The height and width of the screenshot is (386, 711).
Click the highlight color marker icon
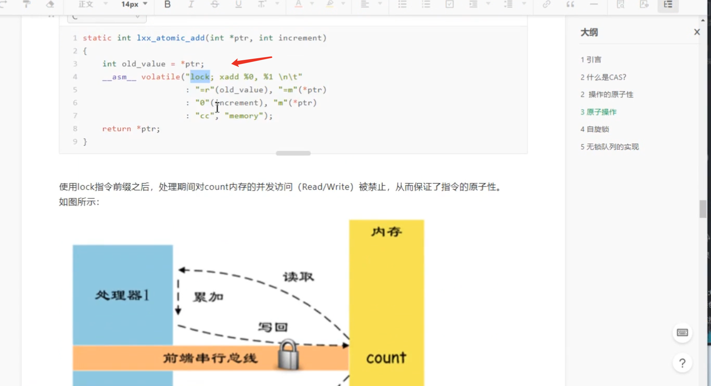pyautogui.click(x=330, y=5)
